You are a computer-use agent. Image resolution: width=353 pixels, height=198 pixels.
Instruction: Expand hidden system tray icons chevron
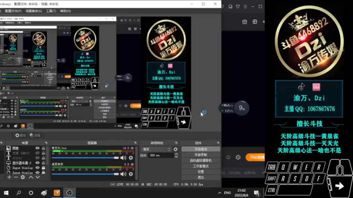219,193
